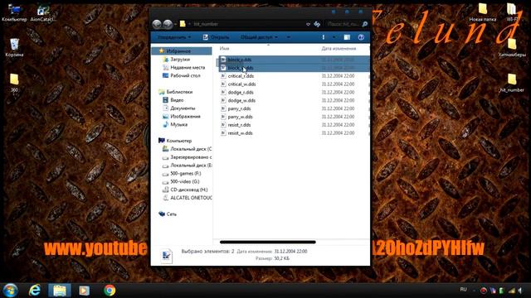The height and width of the screenshot is (298, 531).
Task: Open the Общий доступ menu
Action: pyautogui.click(x=259, y=37)
